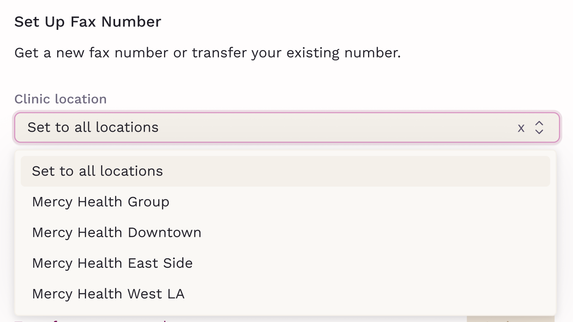Select Mercy Health Group from the list

tap(101, 202)
